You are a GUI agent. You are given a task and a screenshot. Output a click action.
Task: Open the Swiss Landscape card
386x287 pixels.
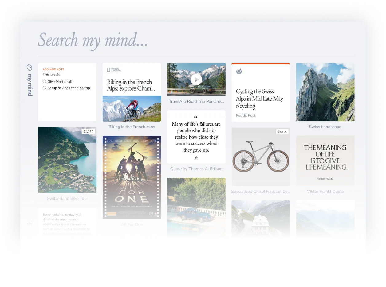pyautogui.click(x=325, y=92)
